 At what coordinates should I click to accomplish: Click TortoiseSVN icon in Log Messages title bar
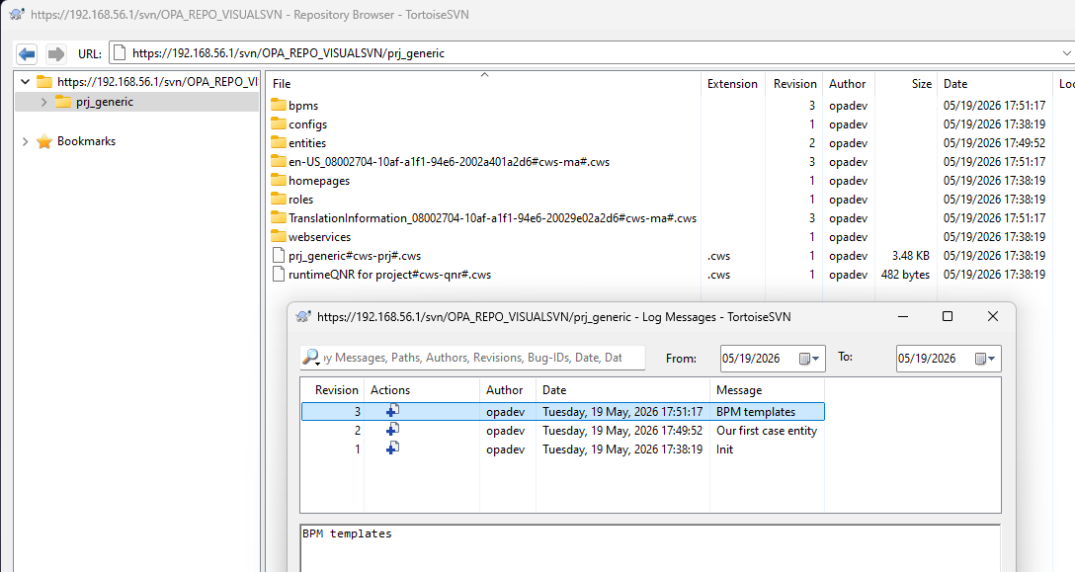[x=303, y=317]
